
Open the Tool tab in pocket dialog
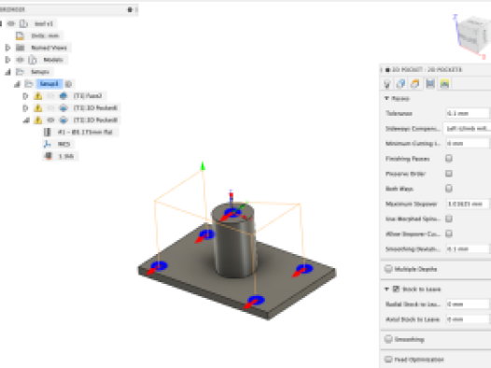click(387, 84)
